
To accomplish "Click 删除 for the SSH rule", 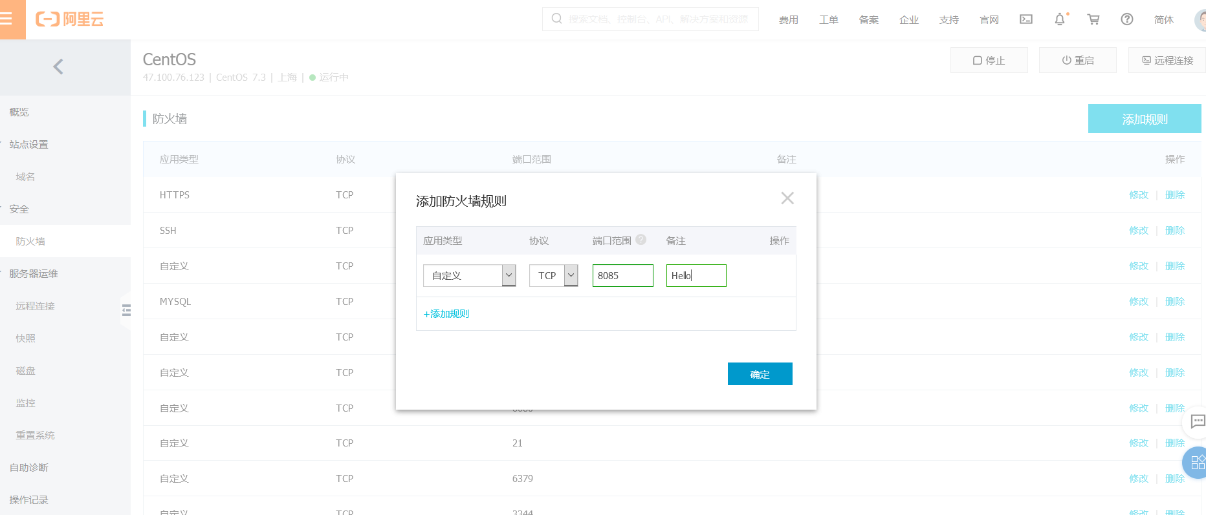I will pyautogui.click(x=1175, y=231).
